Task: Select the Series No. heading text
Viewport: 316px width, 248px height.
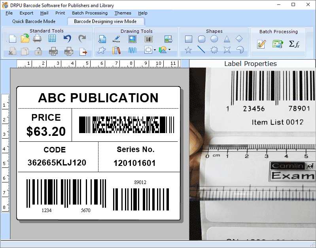Action: (135, 149)
